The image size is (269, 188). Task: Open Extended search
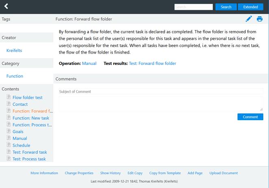pyautogui.click(x=250, y=7)
